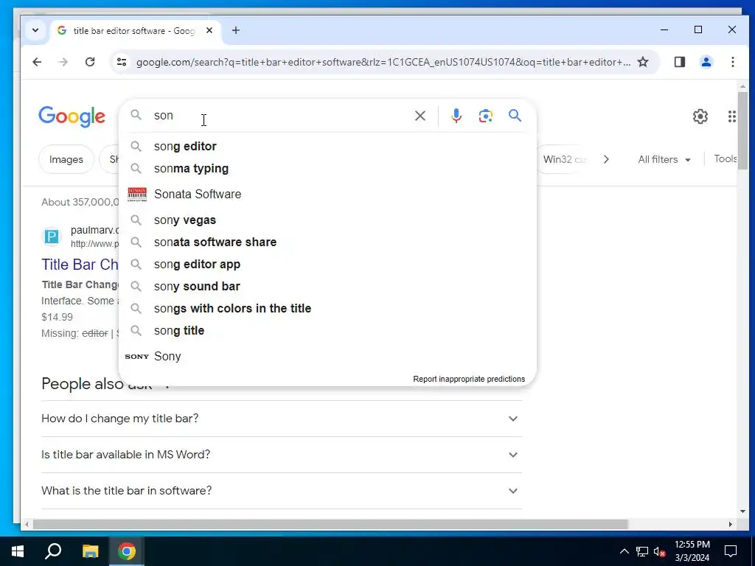Clear the search box with X
Viewport: 755px width, 566px height.
pos(420,116)
